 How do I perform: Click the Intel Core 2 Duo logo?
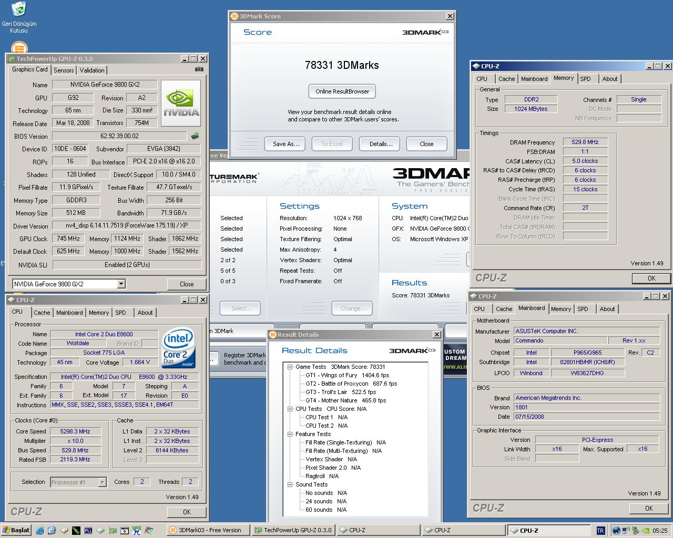(x=178, y=348)
